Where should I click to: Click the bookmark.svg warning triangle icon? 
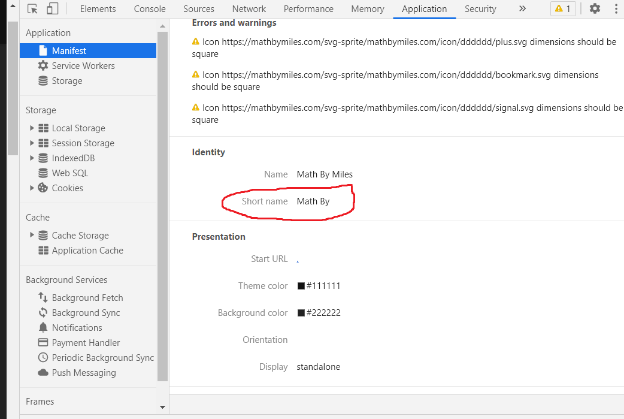pos(196,74)
